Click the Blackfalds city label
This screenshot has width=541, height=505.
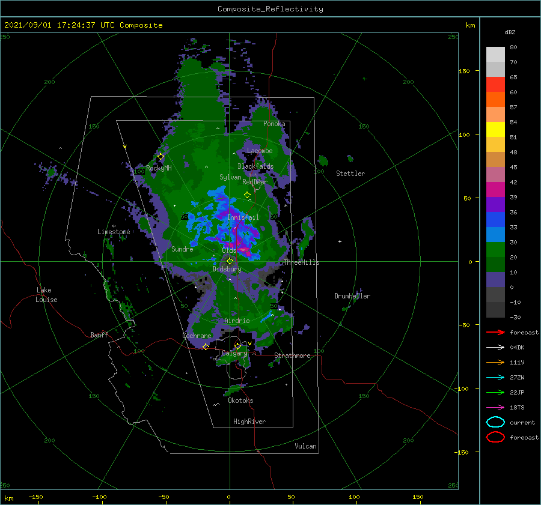pyautogui.click(x=255, y=166)
